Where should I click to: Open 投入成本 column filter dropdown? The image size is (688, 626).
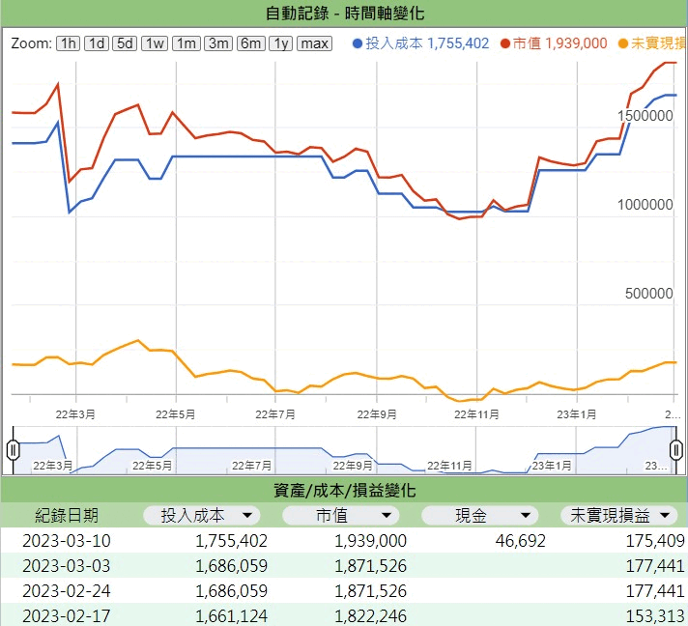pos(248,516)
